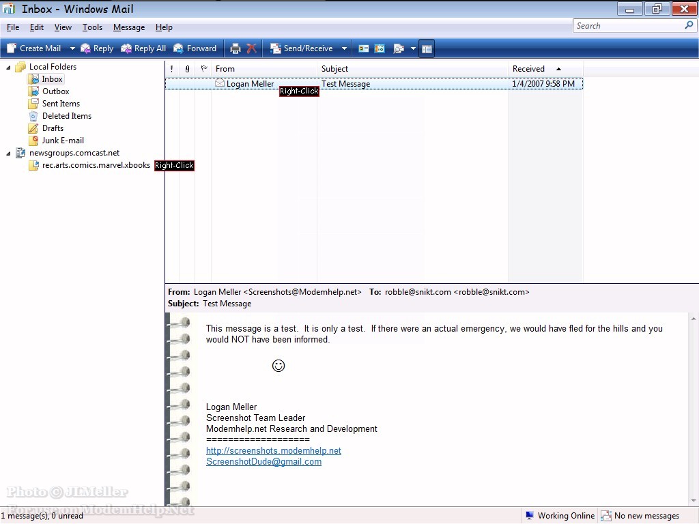This screenshot has height=524, width=699.
Task: Open the View menu
Action: (x=63, y=27)
